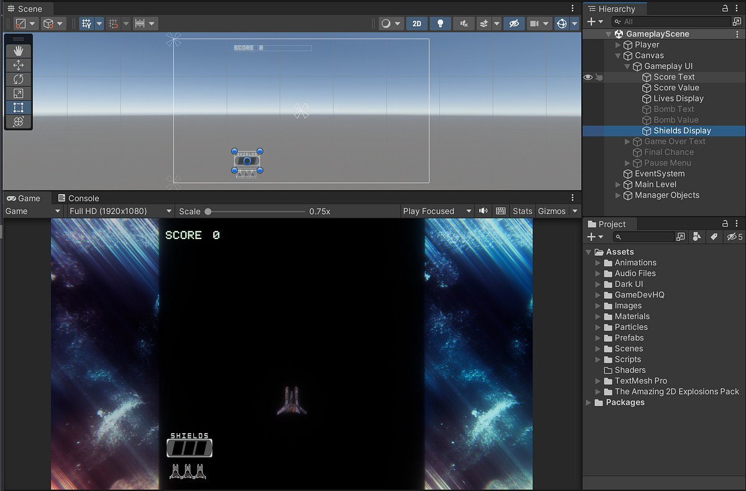Screen dimensions: 746x491
Task: Mute audio in the Game view
Action: coord(483,211)
